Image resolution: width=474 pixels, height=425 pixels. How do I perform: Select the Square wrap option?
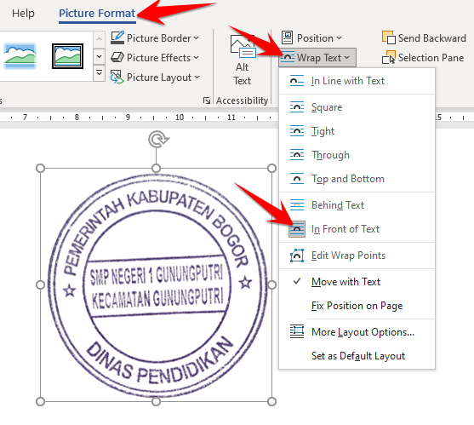point(357,107)
